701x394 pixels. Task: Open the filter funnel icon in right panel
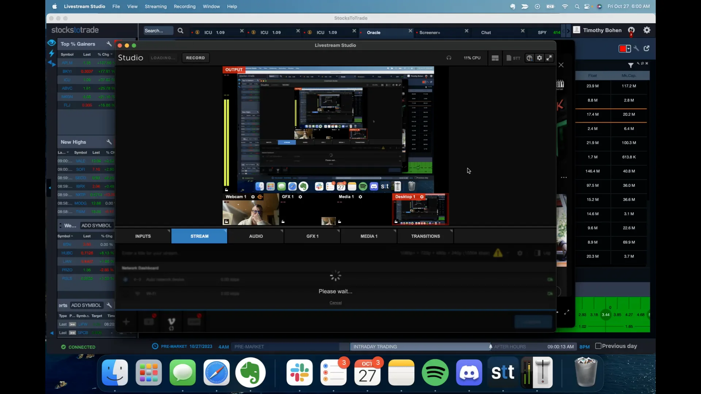click(631, 65)
